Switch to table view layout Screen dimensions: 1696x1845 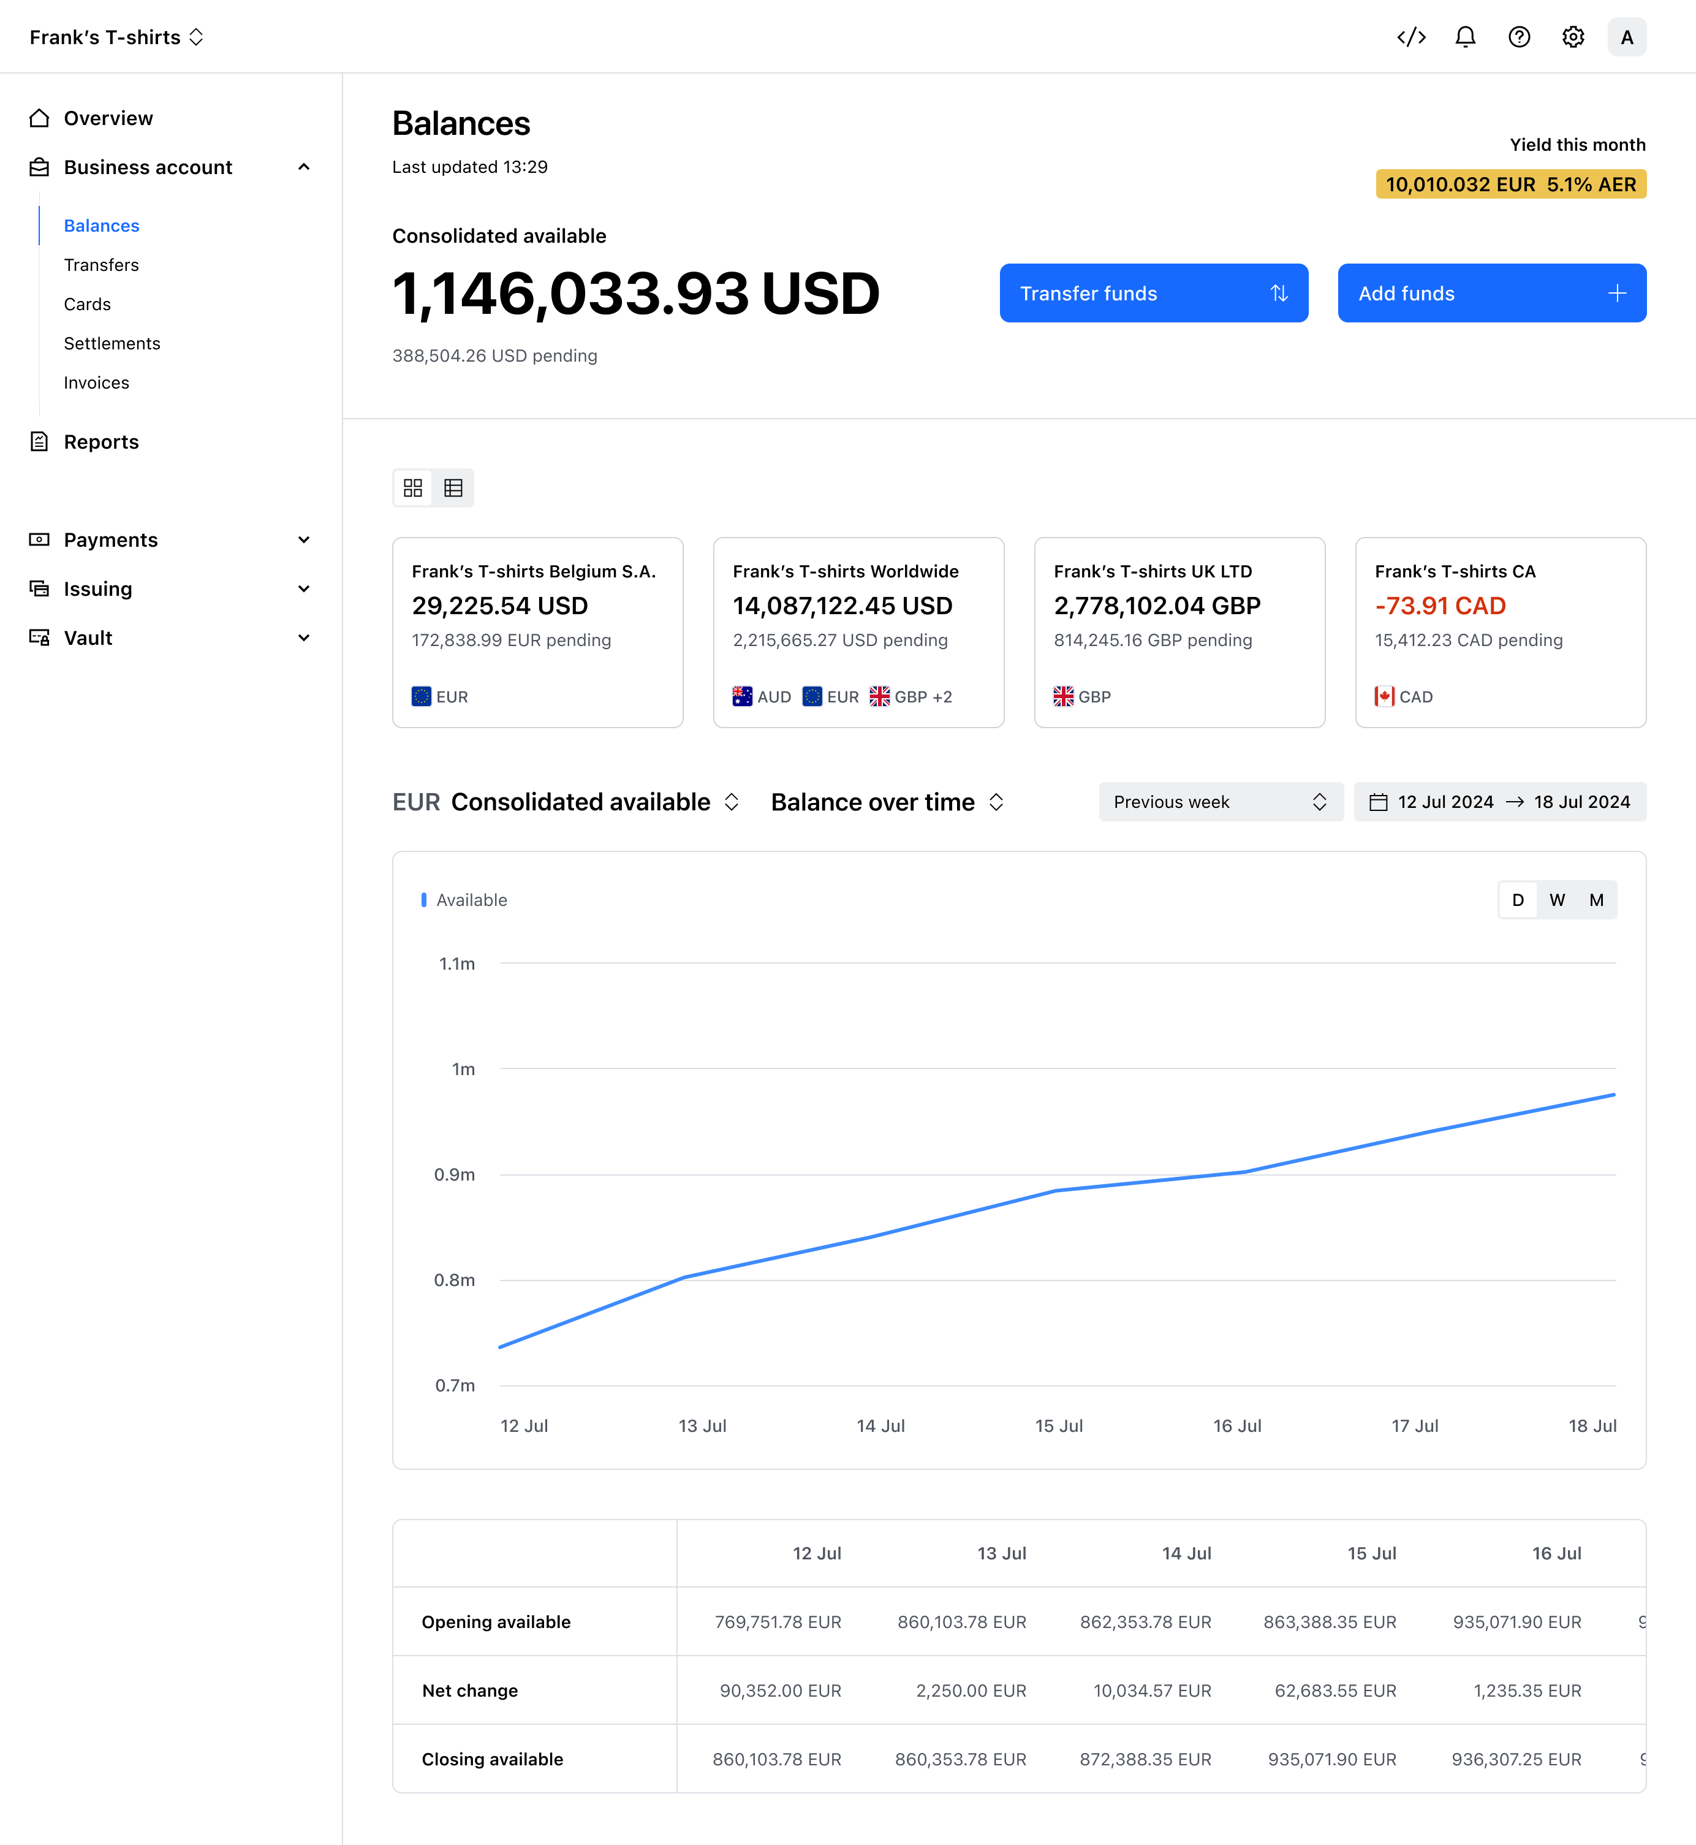coord(453,487)
